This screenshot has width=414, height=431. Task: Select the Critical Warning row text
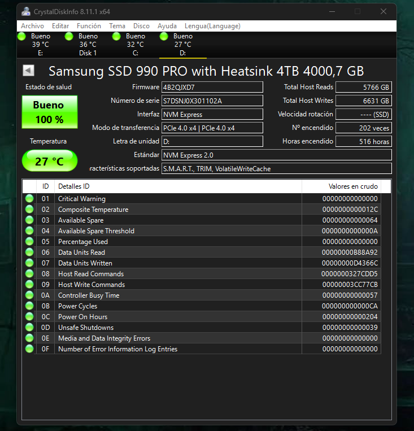point(82,199)
